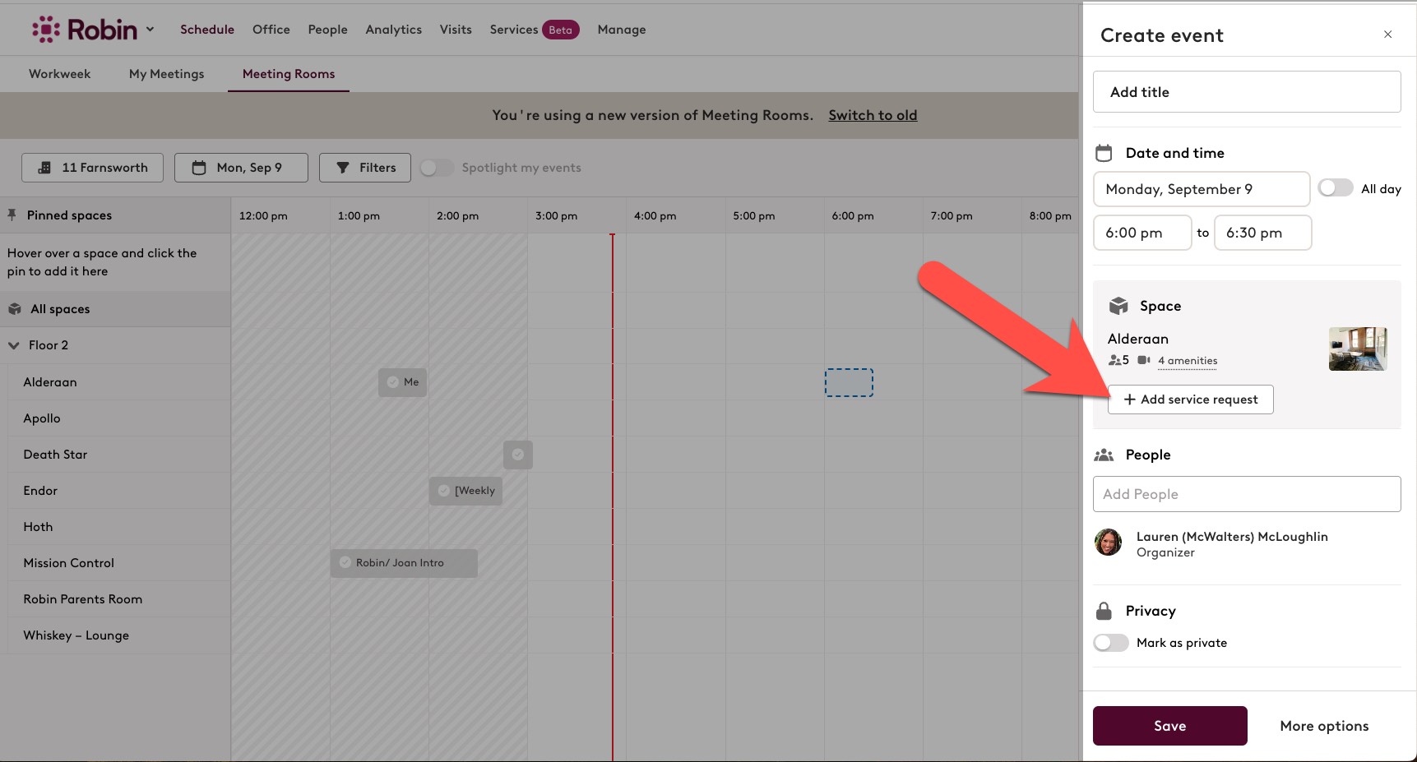Viewport: 1417px width, 762px height.
Task: Click the Space cube icon
Action: coord(1118,306)
